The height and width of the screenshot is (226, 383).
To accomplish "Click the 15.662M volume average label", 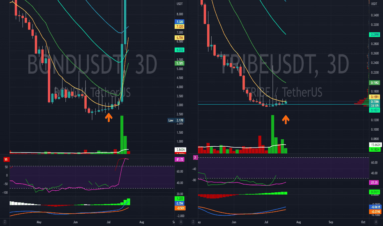I will pos(375,145).
